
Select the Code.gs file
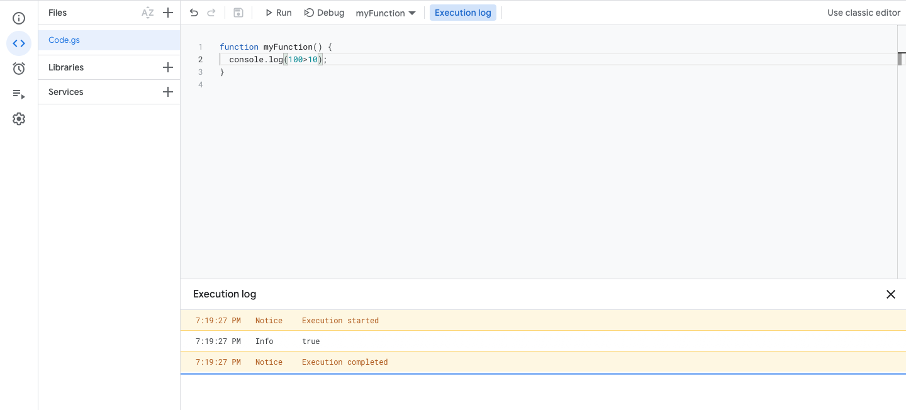(x=109, y=40)
